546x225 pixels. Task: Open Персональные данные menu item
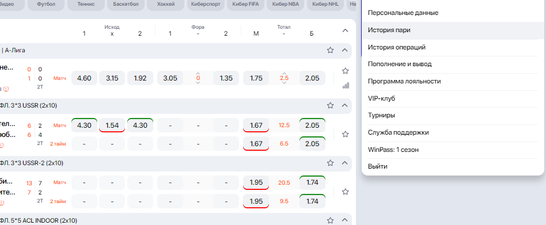pos(453,13)
